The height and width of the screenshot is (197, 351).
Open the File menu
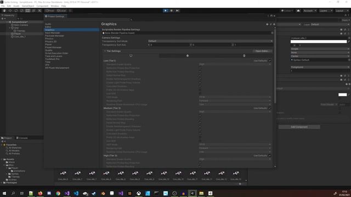[x=3, y=6]
